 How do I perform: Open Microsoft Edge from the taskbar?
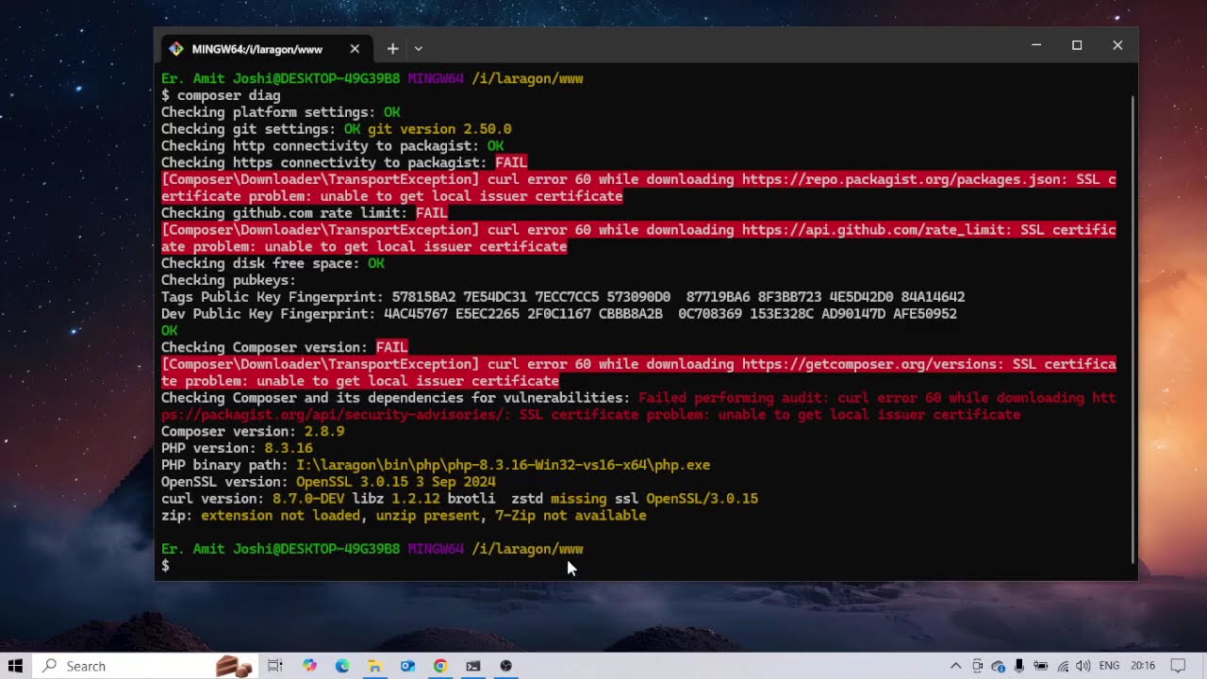click(342, 666)
